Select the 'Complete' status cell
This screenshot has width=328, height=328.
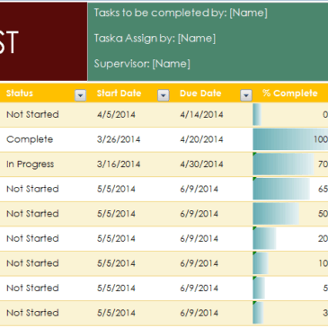coord(44,139)
